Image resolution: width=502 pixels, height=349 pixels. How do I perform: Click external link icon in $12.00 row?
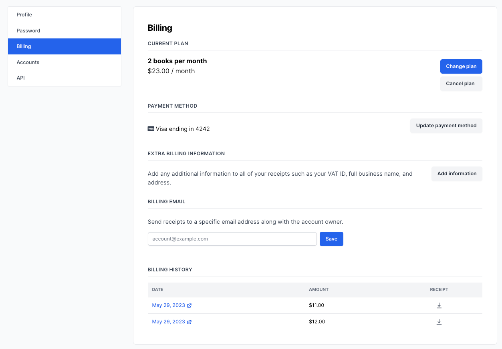[x=190, y=322]
